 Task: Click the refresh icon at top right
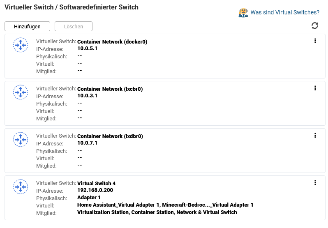[315, 26]
